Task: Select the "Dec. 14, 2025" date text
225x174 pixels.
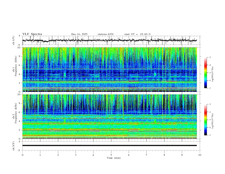Action: point(79,34)
